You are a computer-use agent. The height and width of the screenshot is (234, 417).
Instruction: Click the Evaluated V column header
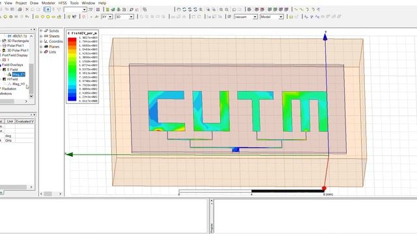(25, 122)
